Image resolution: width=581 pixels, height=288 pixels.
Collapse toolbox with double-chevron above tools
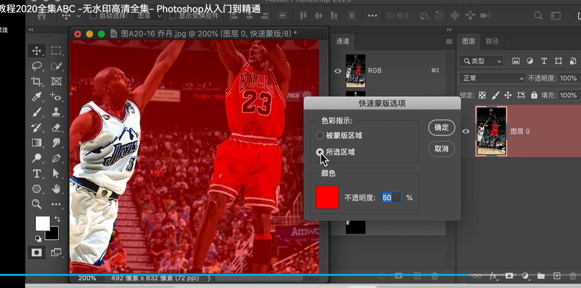[31, 30]
